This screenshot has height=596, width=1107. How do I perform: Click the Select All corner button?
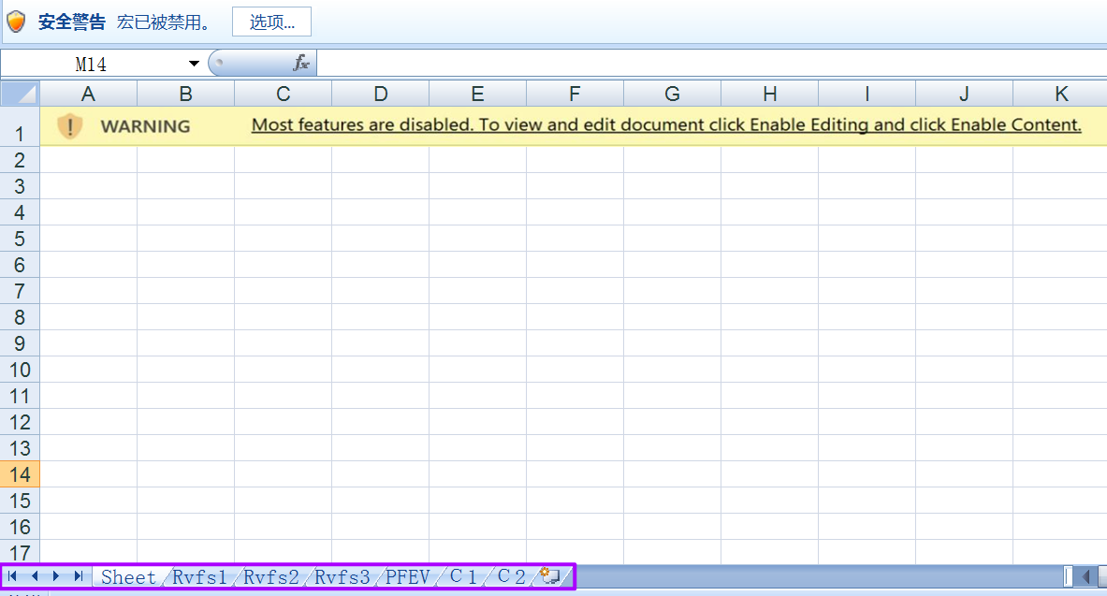(20, 94)
